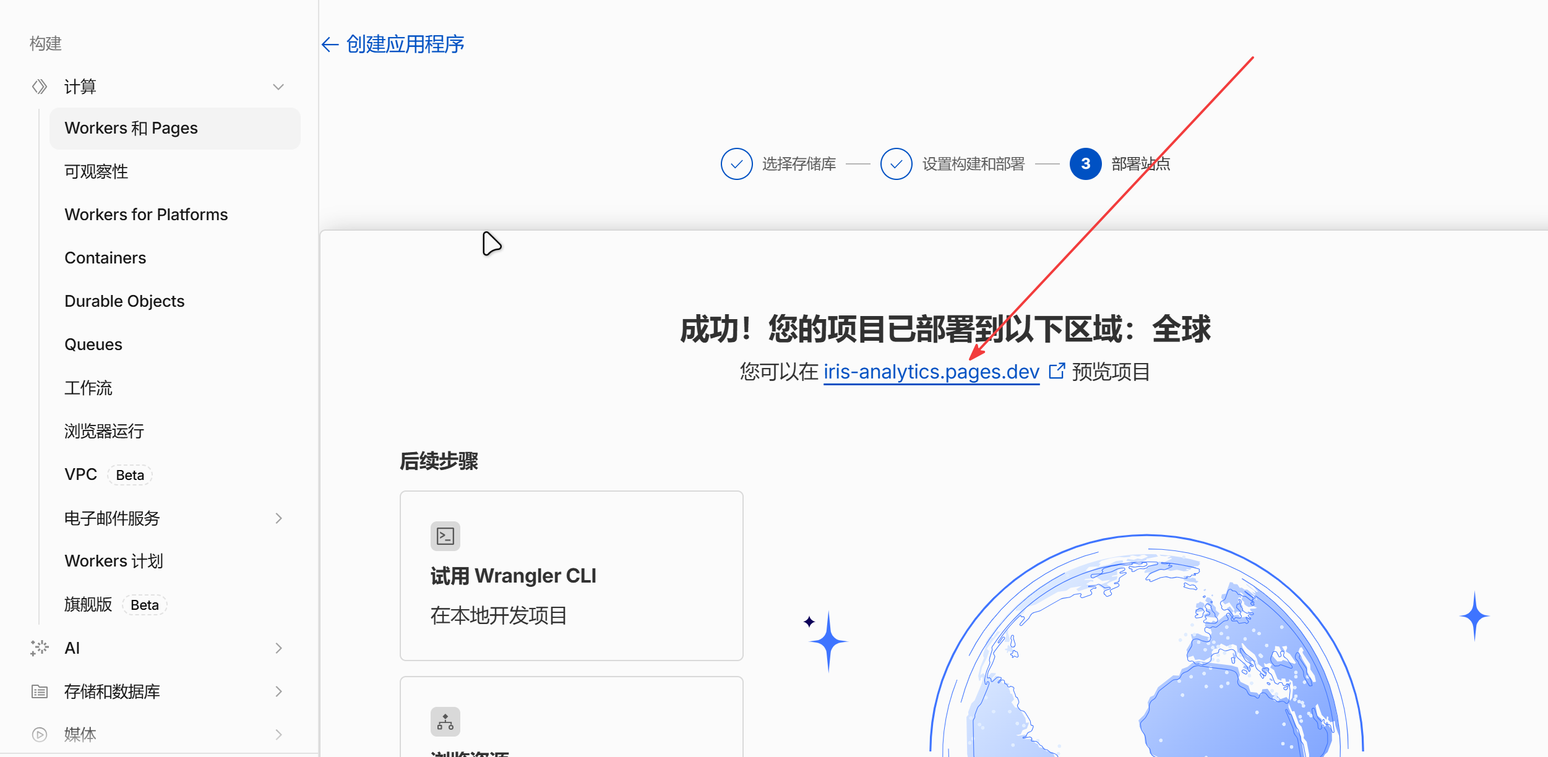
Task: Select 浏览器运行 in sidebar
Action: pyautogui.click(x=104, y=431)
